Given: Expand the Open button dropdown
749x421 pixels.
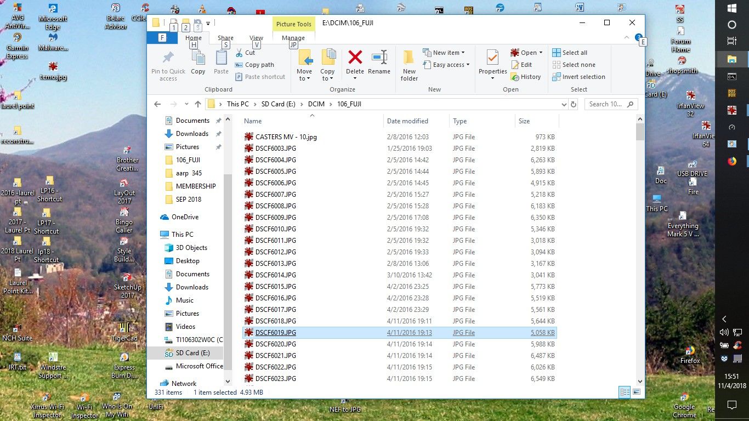Looking at the screenshot, I should coord(541,53).
